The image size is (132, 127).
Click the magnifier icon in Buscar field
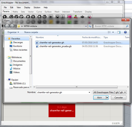127,26
